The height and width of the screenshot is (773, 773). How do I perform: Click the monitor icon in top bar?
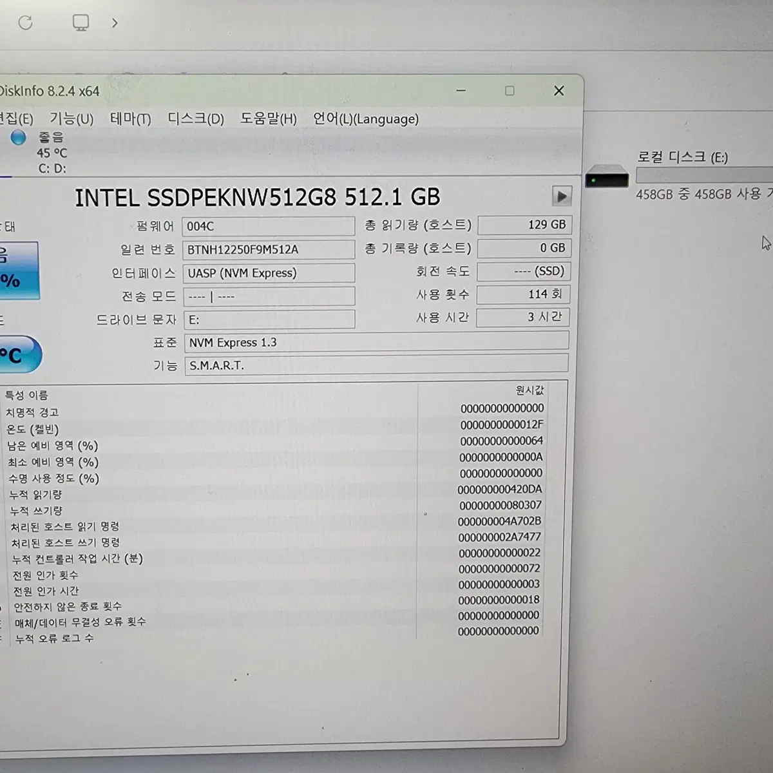click(81, 23)
